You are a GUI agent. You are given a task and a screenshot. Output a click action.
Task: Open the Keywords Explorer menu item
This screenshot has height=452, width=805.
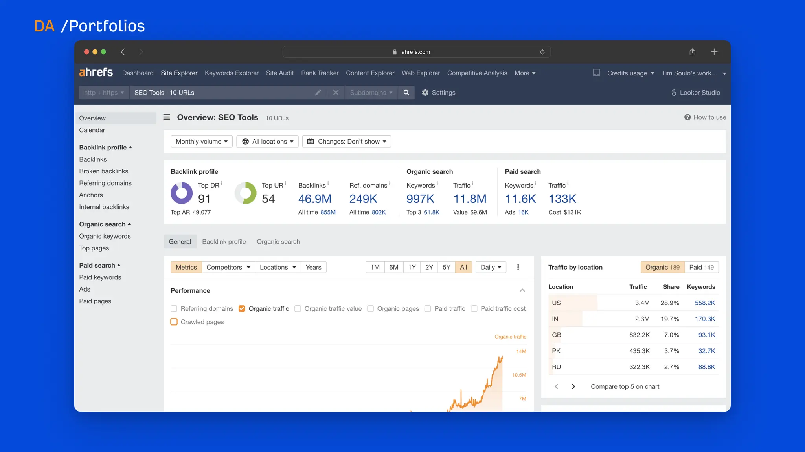click(232, 73)
